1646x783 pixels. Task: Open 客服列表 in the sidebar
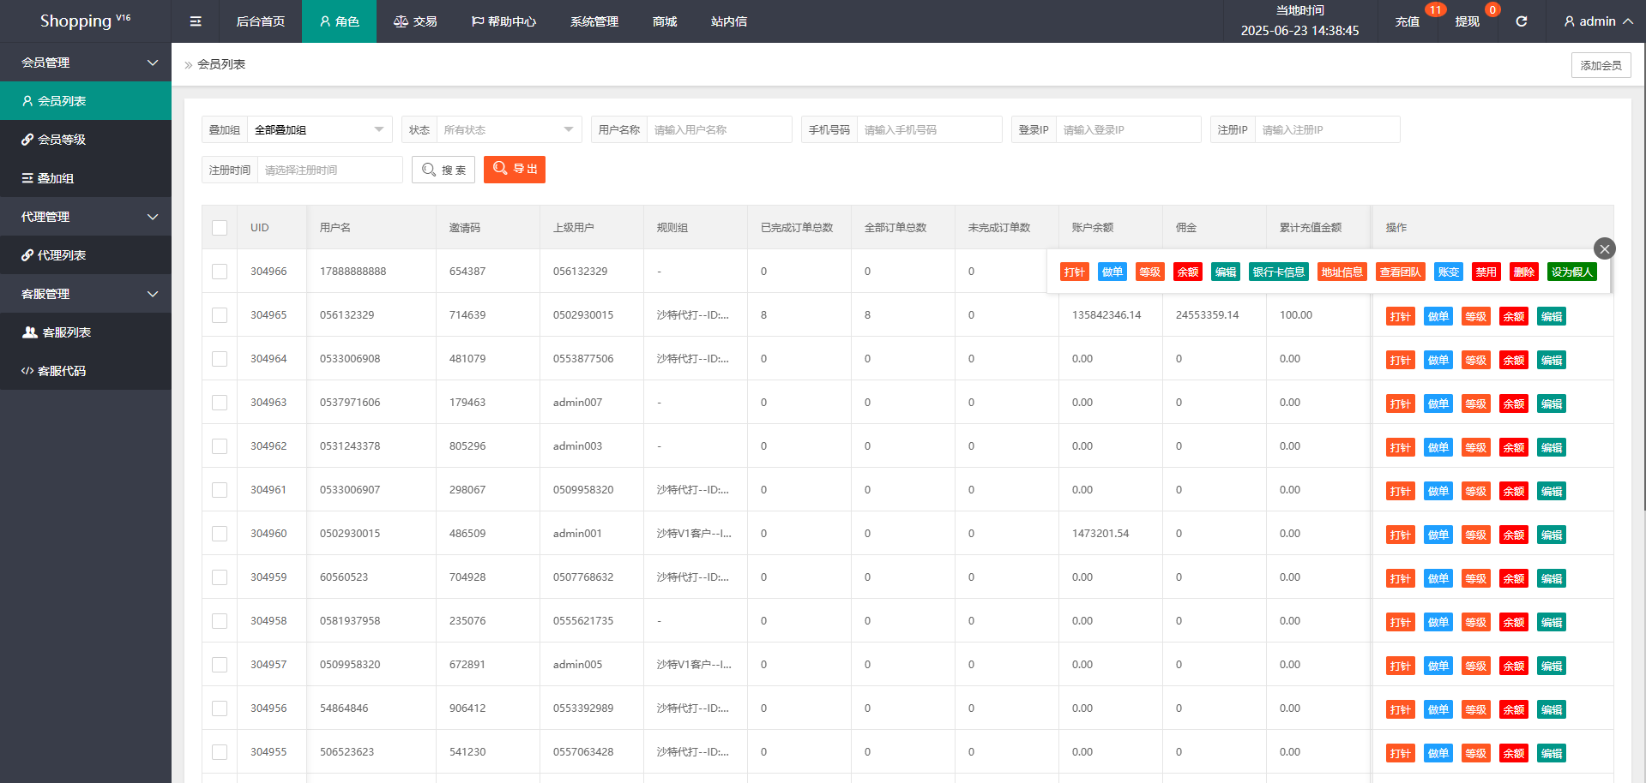coord(66,332)
